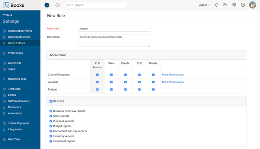Open Organization Profile in the sidebar
Viewport: 260px width, 149px height.
(20, 31)
